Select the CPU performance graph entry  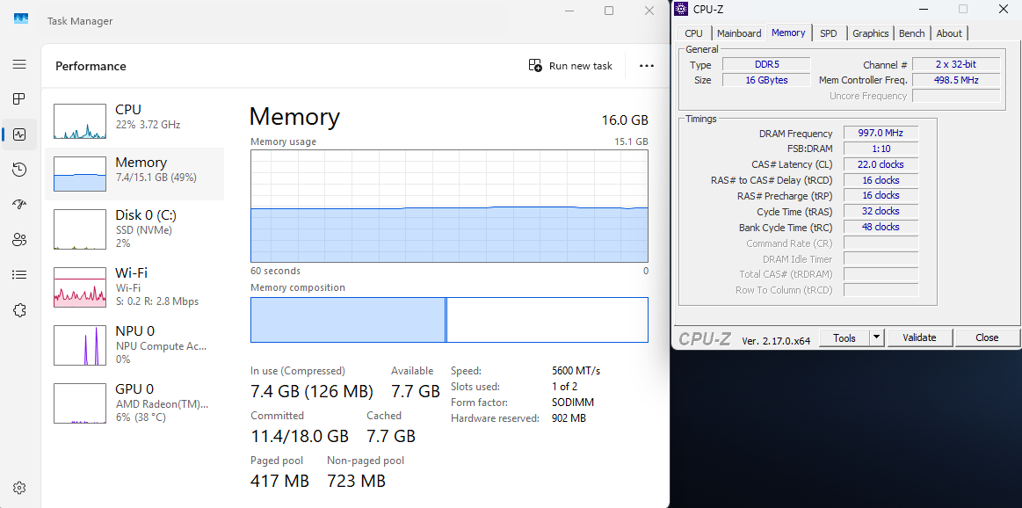[x=134, y=120]
